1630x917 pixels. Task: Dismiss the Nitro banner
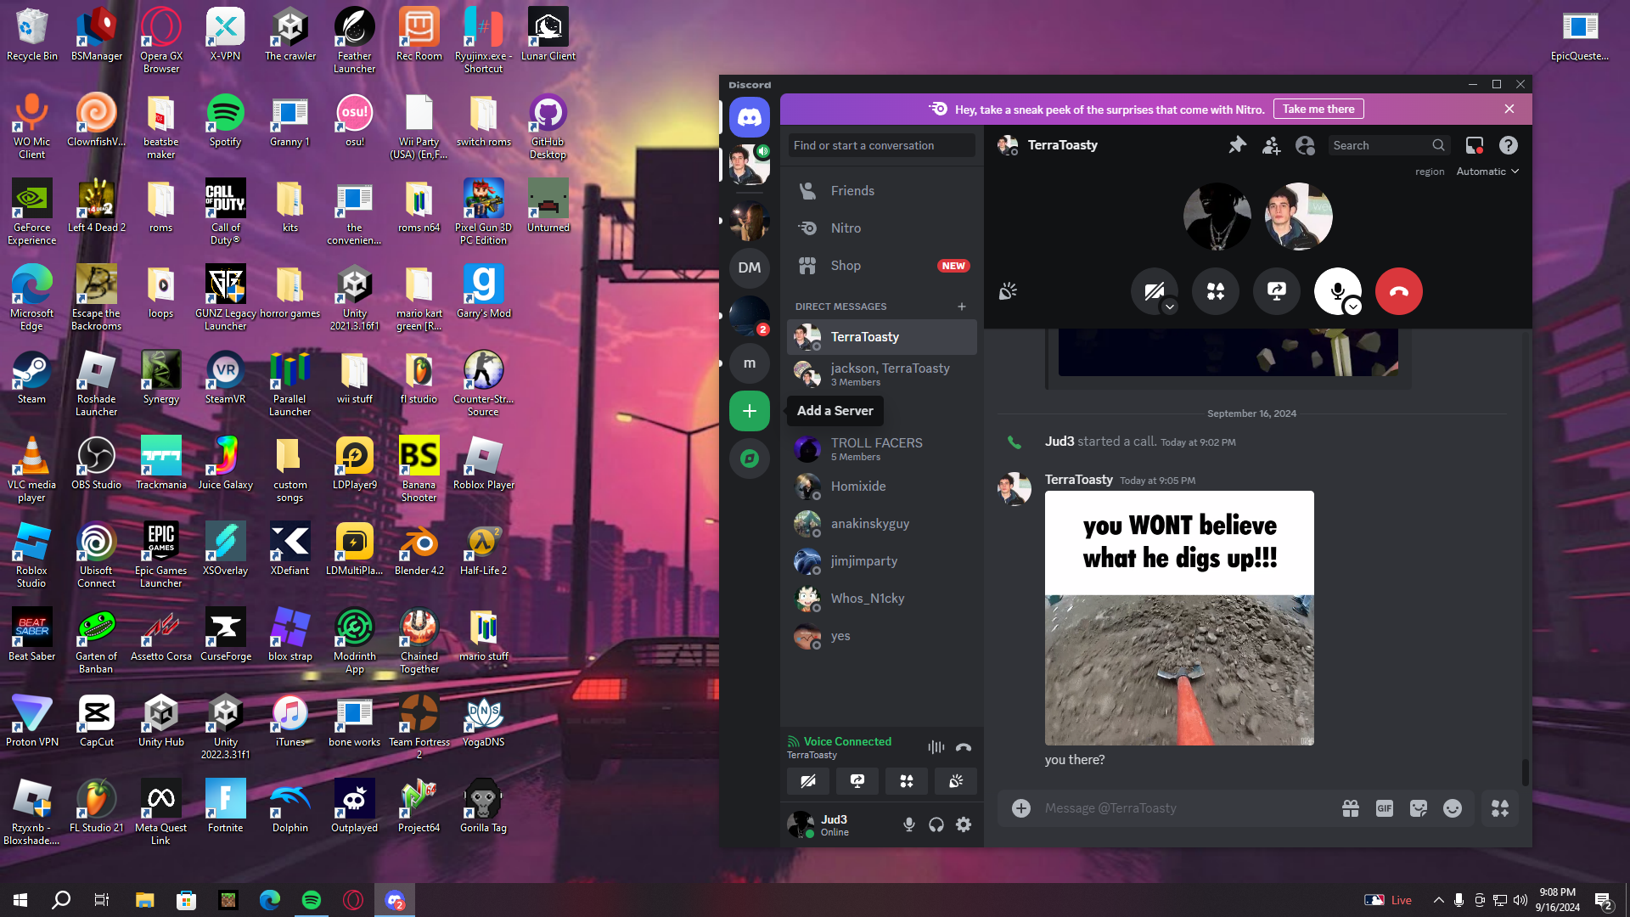1509,109
